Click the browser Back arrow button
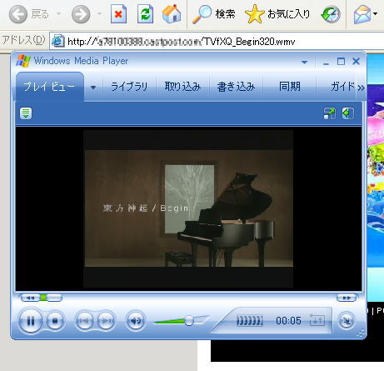 (x=18, y=14)
